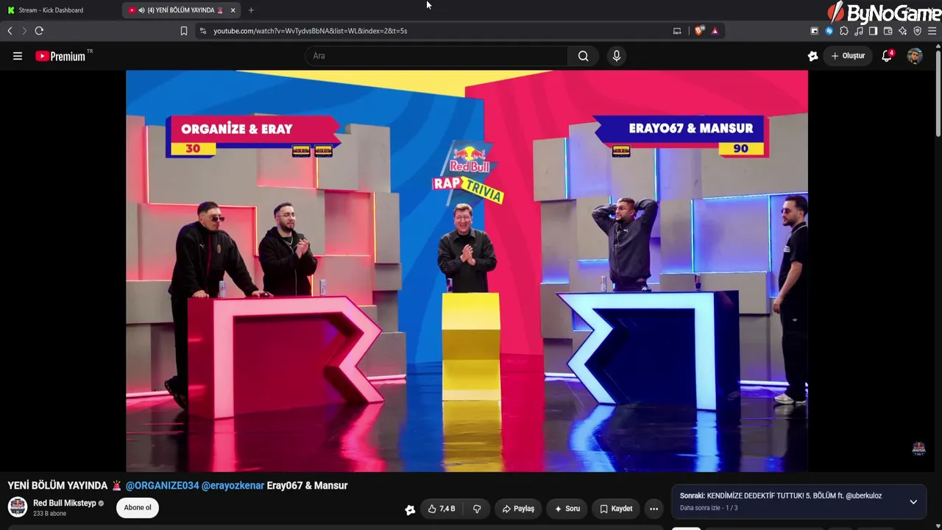Screen dimensions: 942x530
Task: Click the install-app icon in the address bar
Action: click(677, 31)
